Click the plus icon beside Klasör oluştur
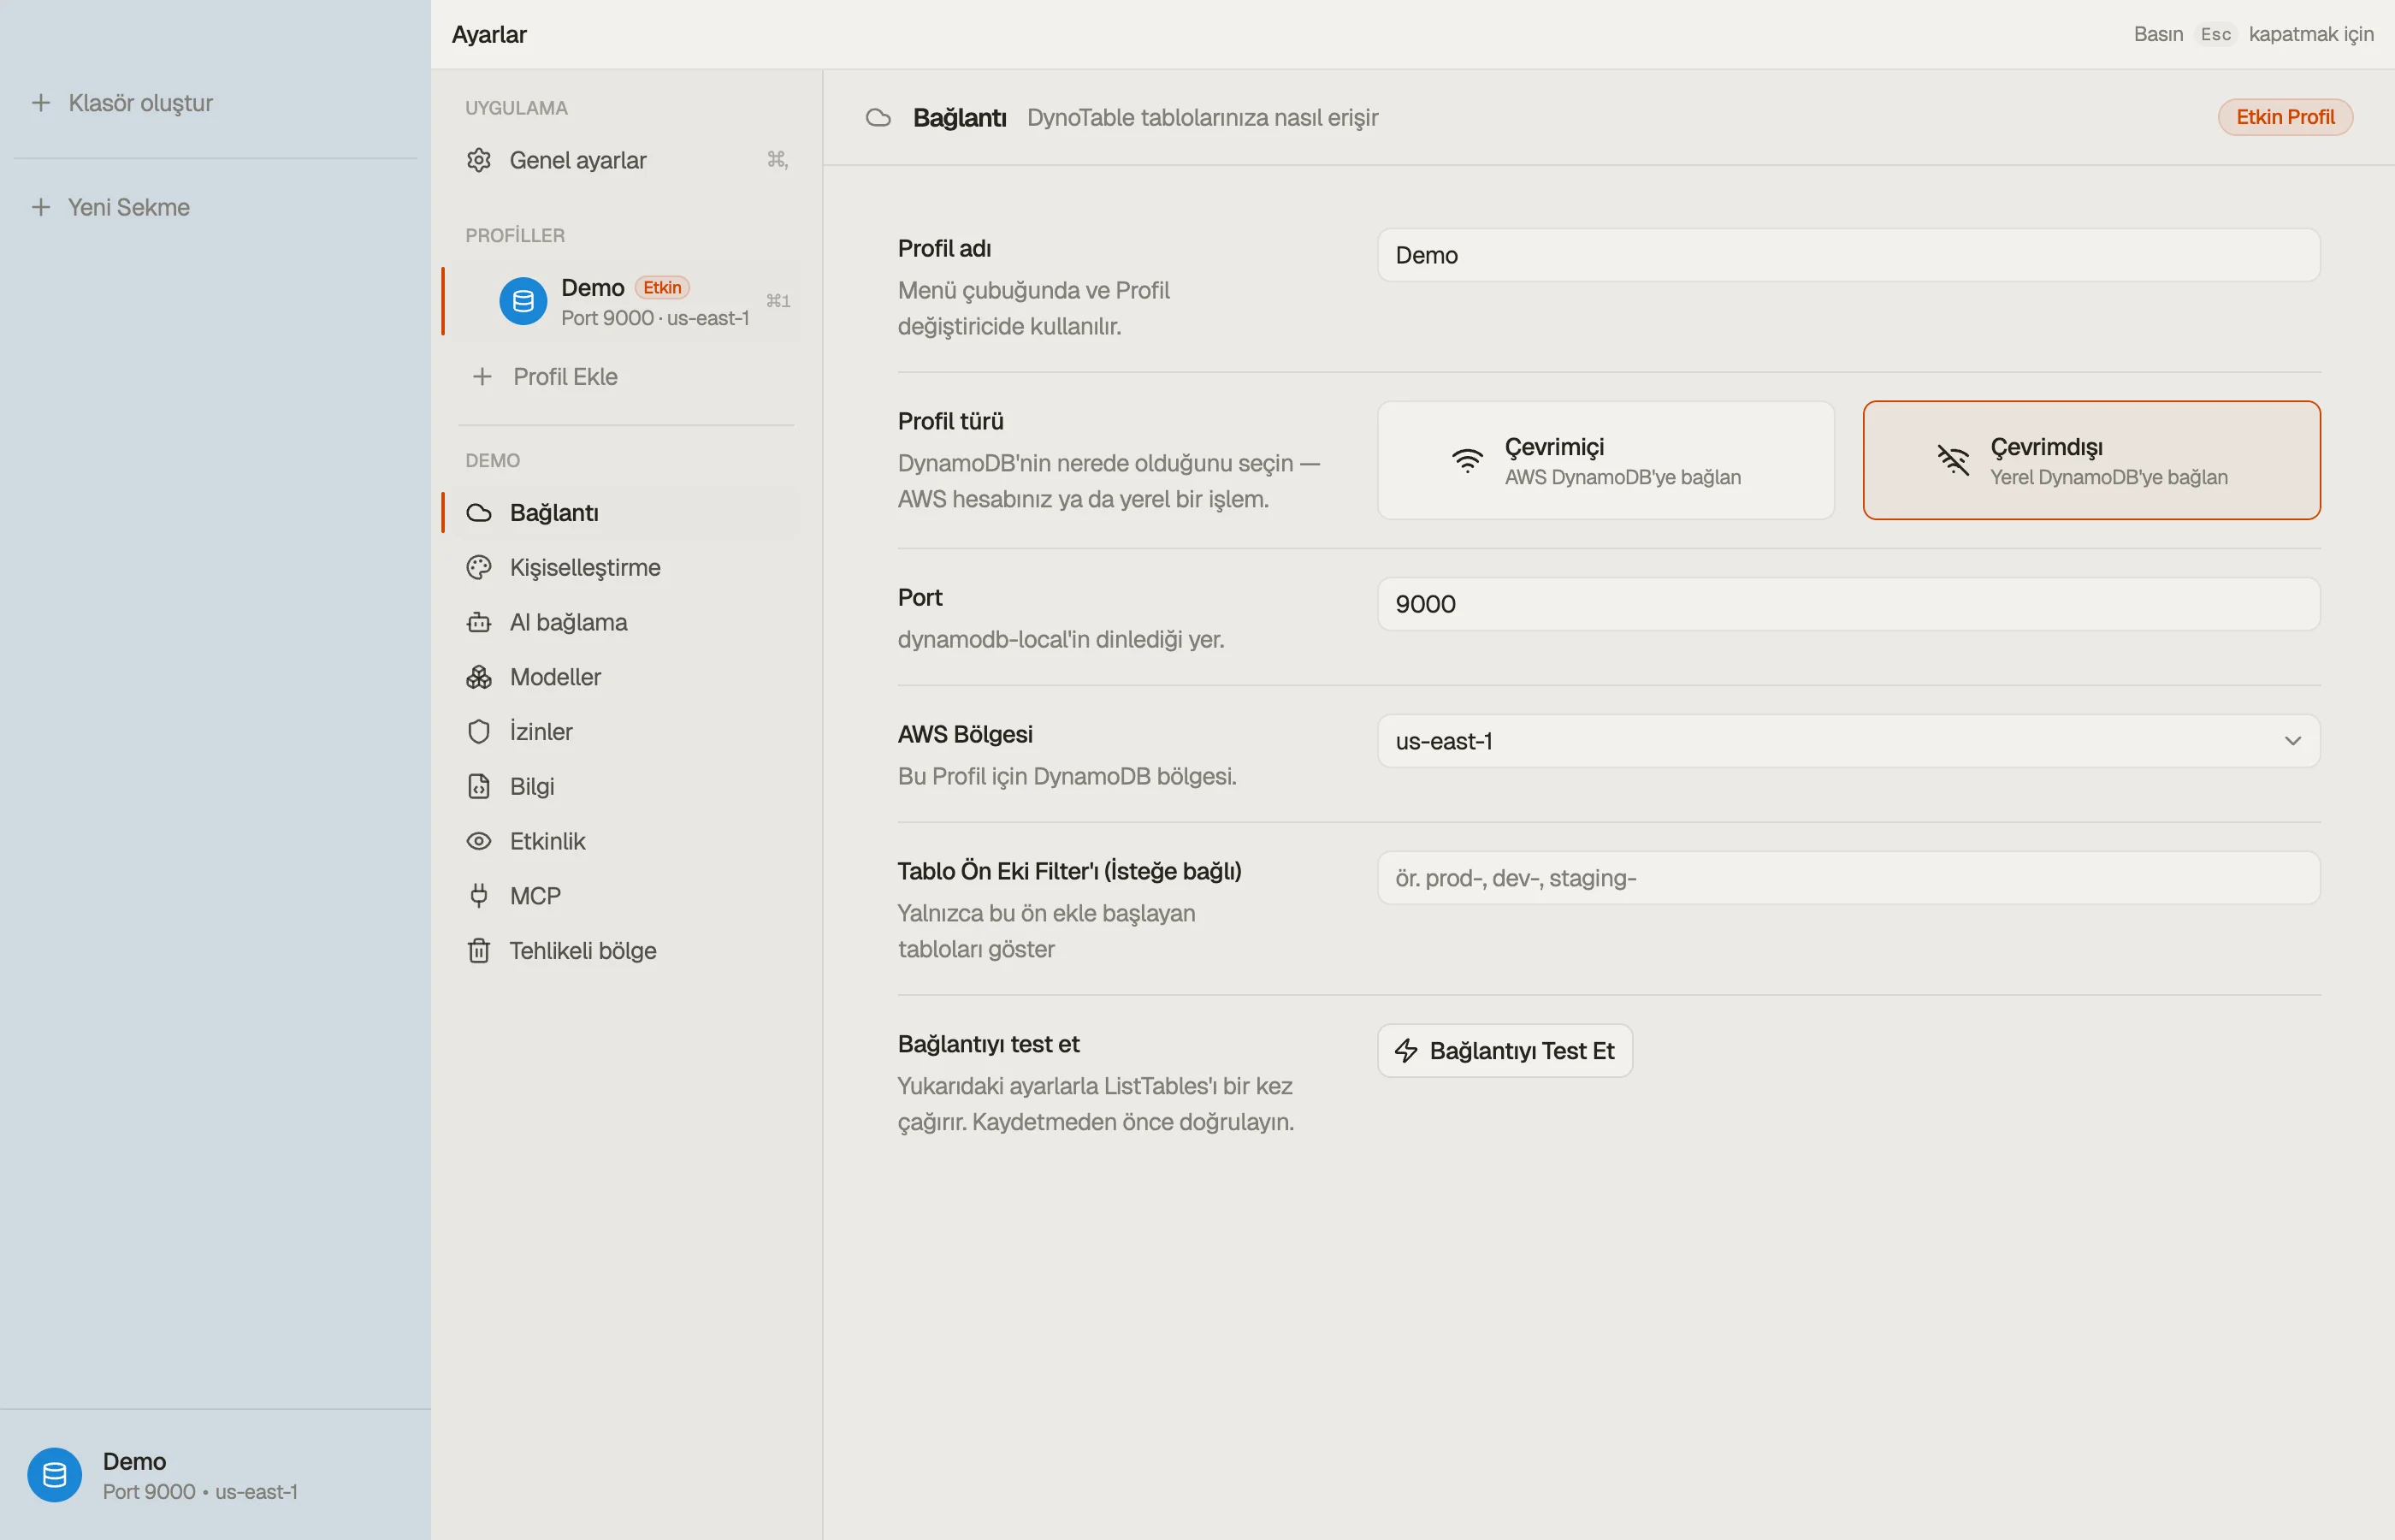 [x=41, y=103]
